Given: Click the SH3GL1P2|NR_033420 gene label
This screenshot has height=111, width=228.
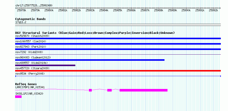Looking at the screenshot, I should click(29, 94).
